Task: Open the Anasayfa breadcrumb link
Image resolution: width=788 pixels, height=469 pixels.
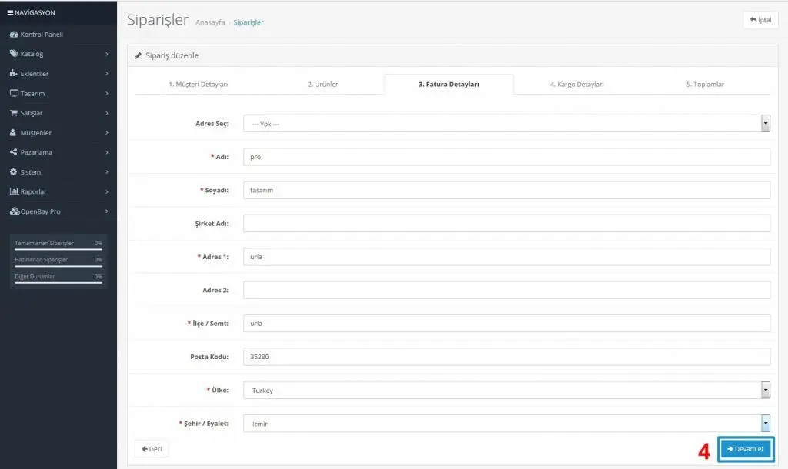Action: [x=210, y=22]
